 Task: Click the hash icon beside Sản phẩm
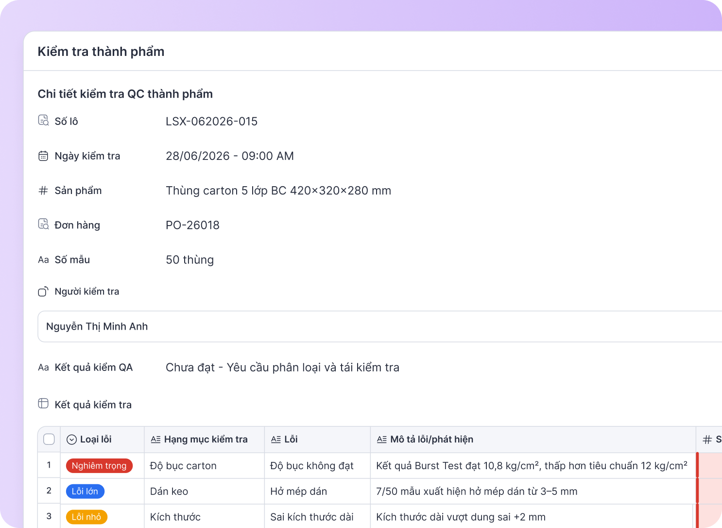[43, 191]
